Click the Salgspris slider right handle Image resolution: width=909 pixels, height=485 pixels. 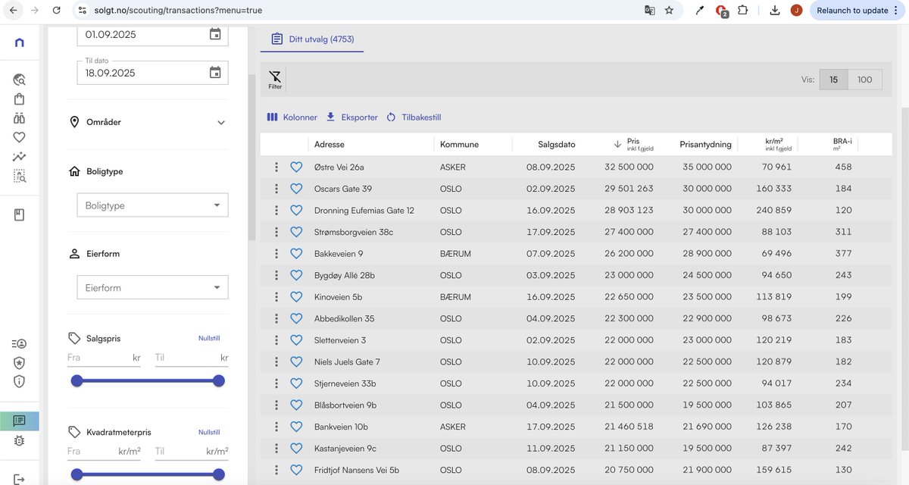click(219, 380)
